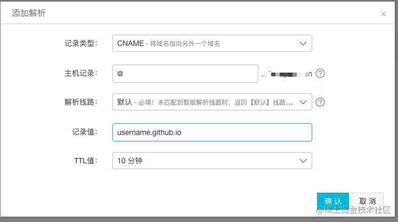The height and width of the screenshot is (222, 398).
Task: Show help for 主机记录 question icon
Action: click(x=320, y=74)
